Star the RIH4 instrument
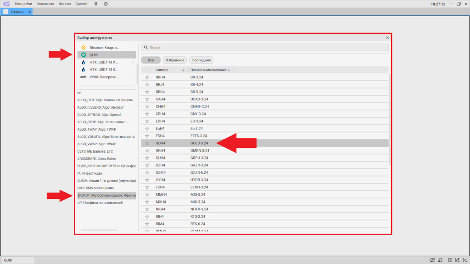 pos(147,216)
